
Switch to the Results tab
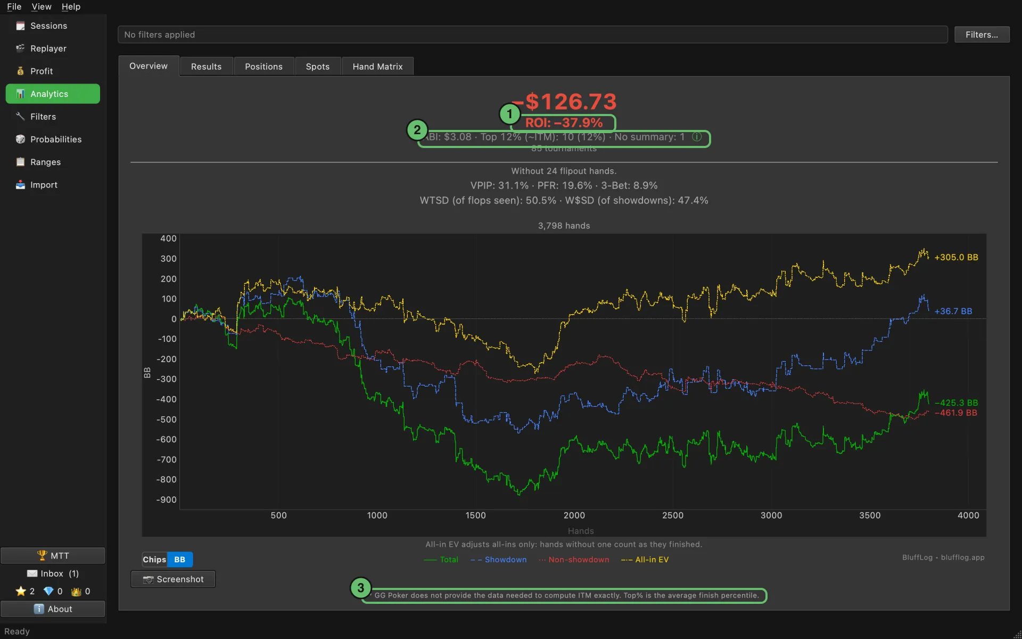[x=206, y=67]
